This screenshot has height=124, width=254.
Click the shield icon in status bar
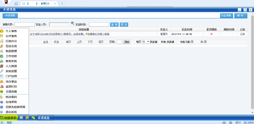point(237,123)
